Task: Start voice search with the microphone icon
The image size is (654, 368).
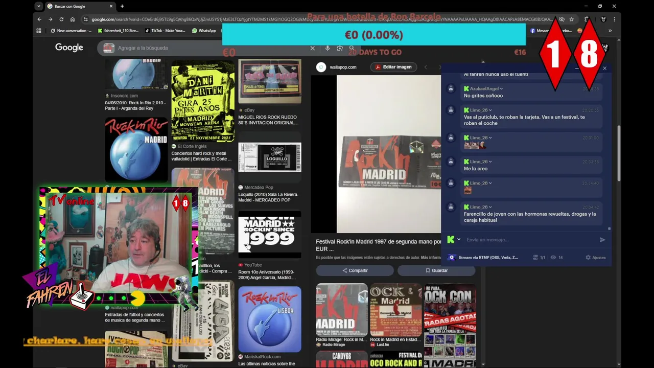Action: (328, 48)
